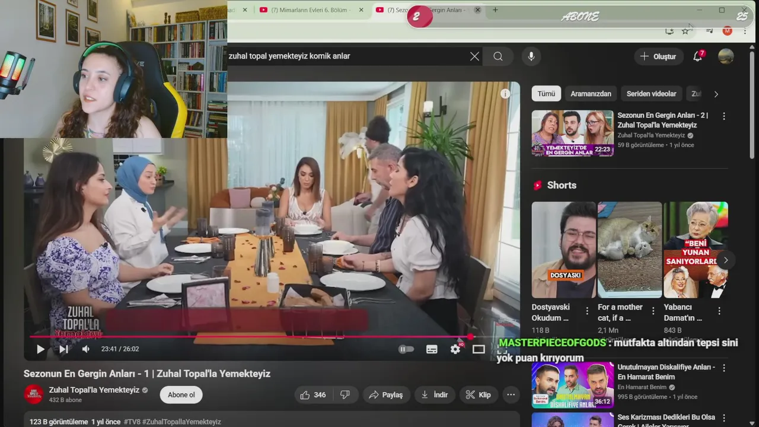Image resolution: width=759 pixels, height=427 pixels.
Task: Create a clip with Klip
Action: pyautogui.click(x=479, y=395)
